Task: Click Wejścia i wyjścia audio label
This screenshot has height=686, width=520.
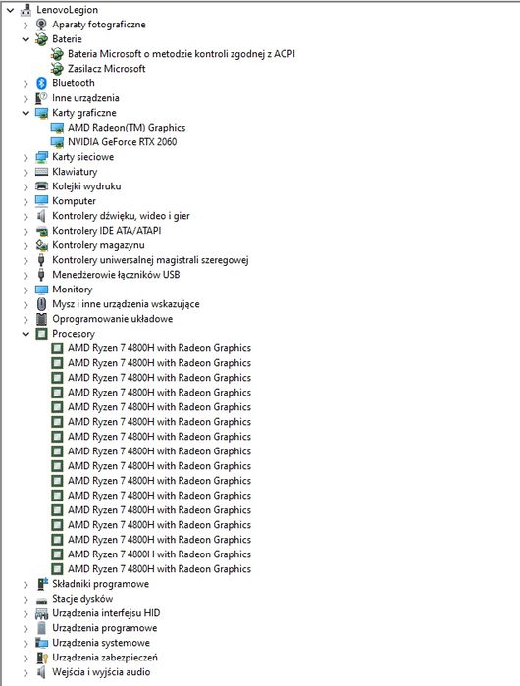Action: coord(101,672)
